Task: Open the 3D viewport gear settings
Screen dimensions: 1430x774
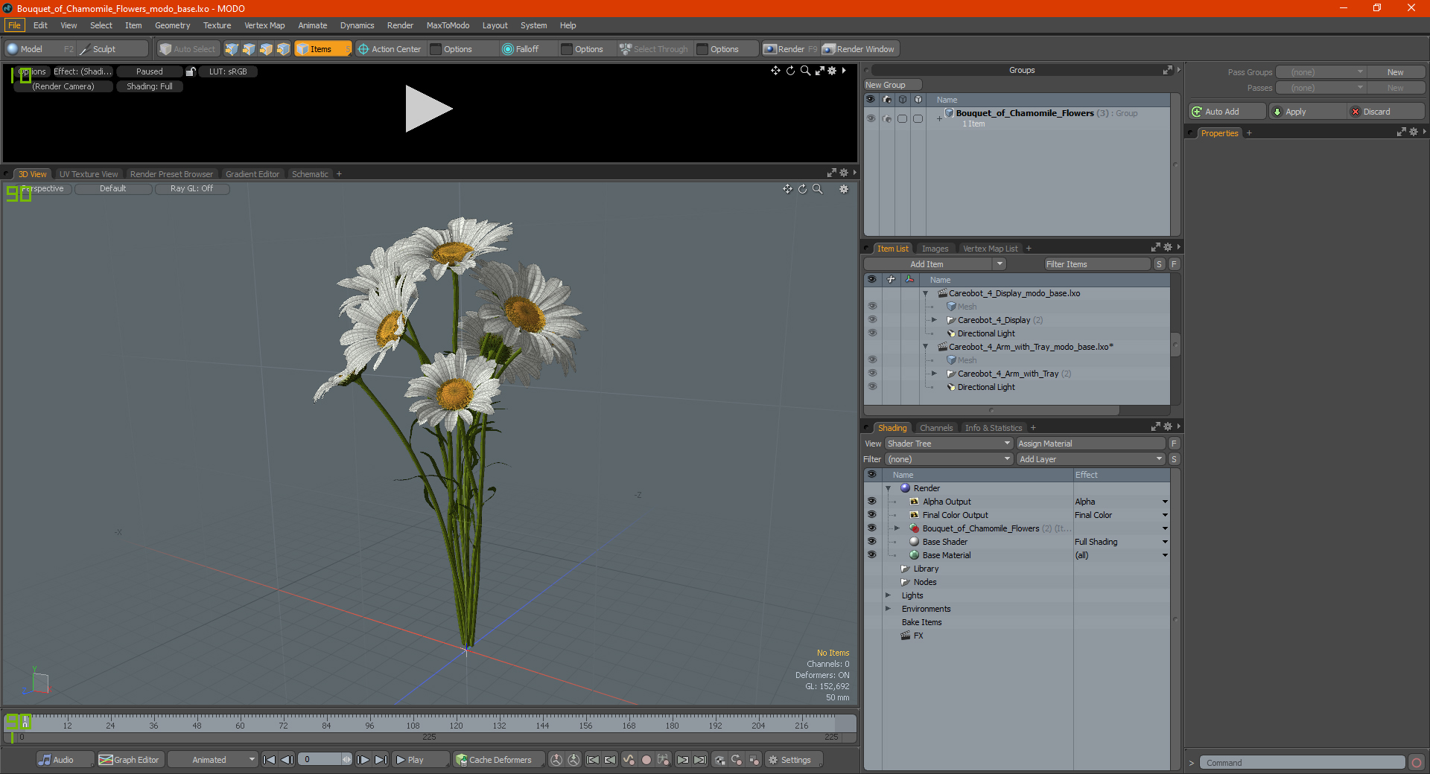Action: (x=844, y=189)
